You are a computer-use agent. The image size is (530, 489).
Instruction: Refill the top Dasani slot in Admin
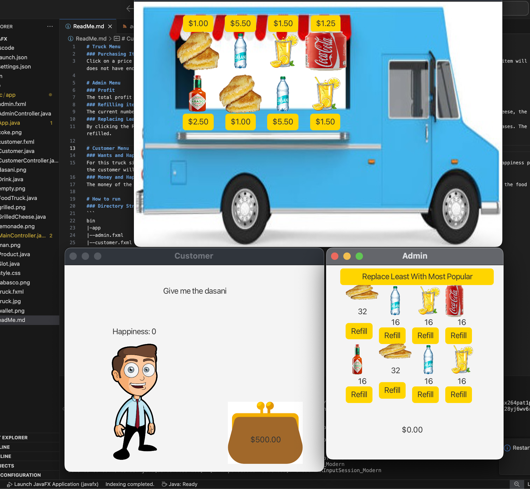pos(392,336)
